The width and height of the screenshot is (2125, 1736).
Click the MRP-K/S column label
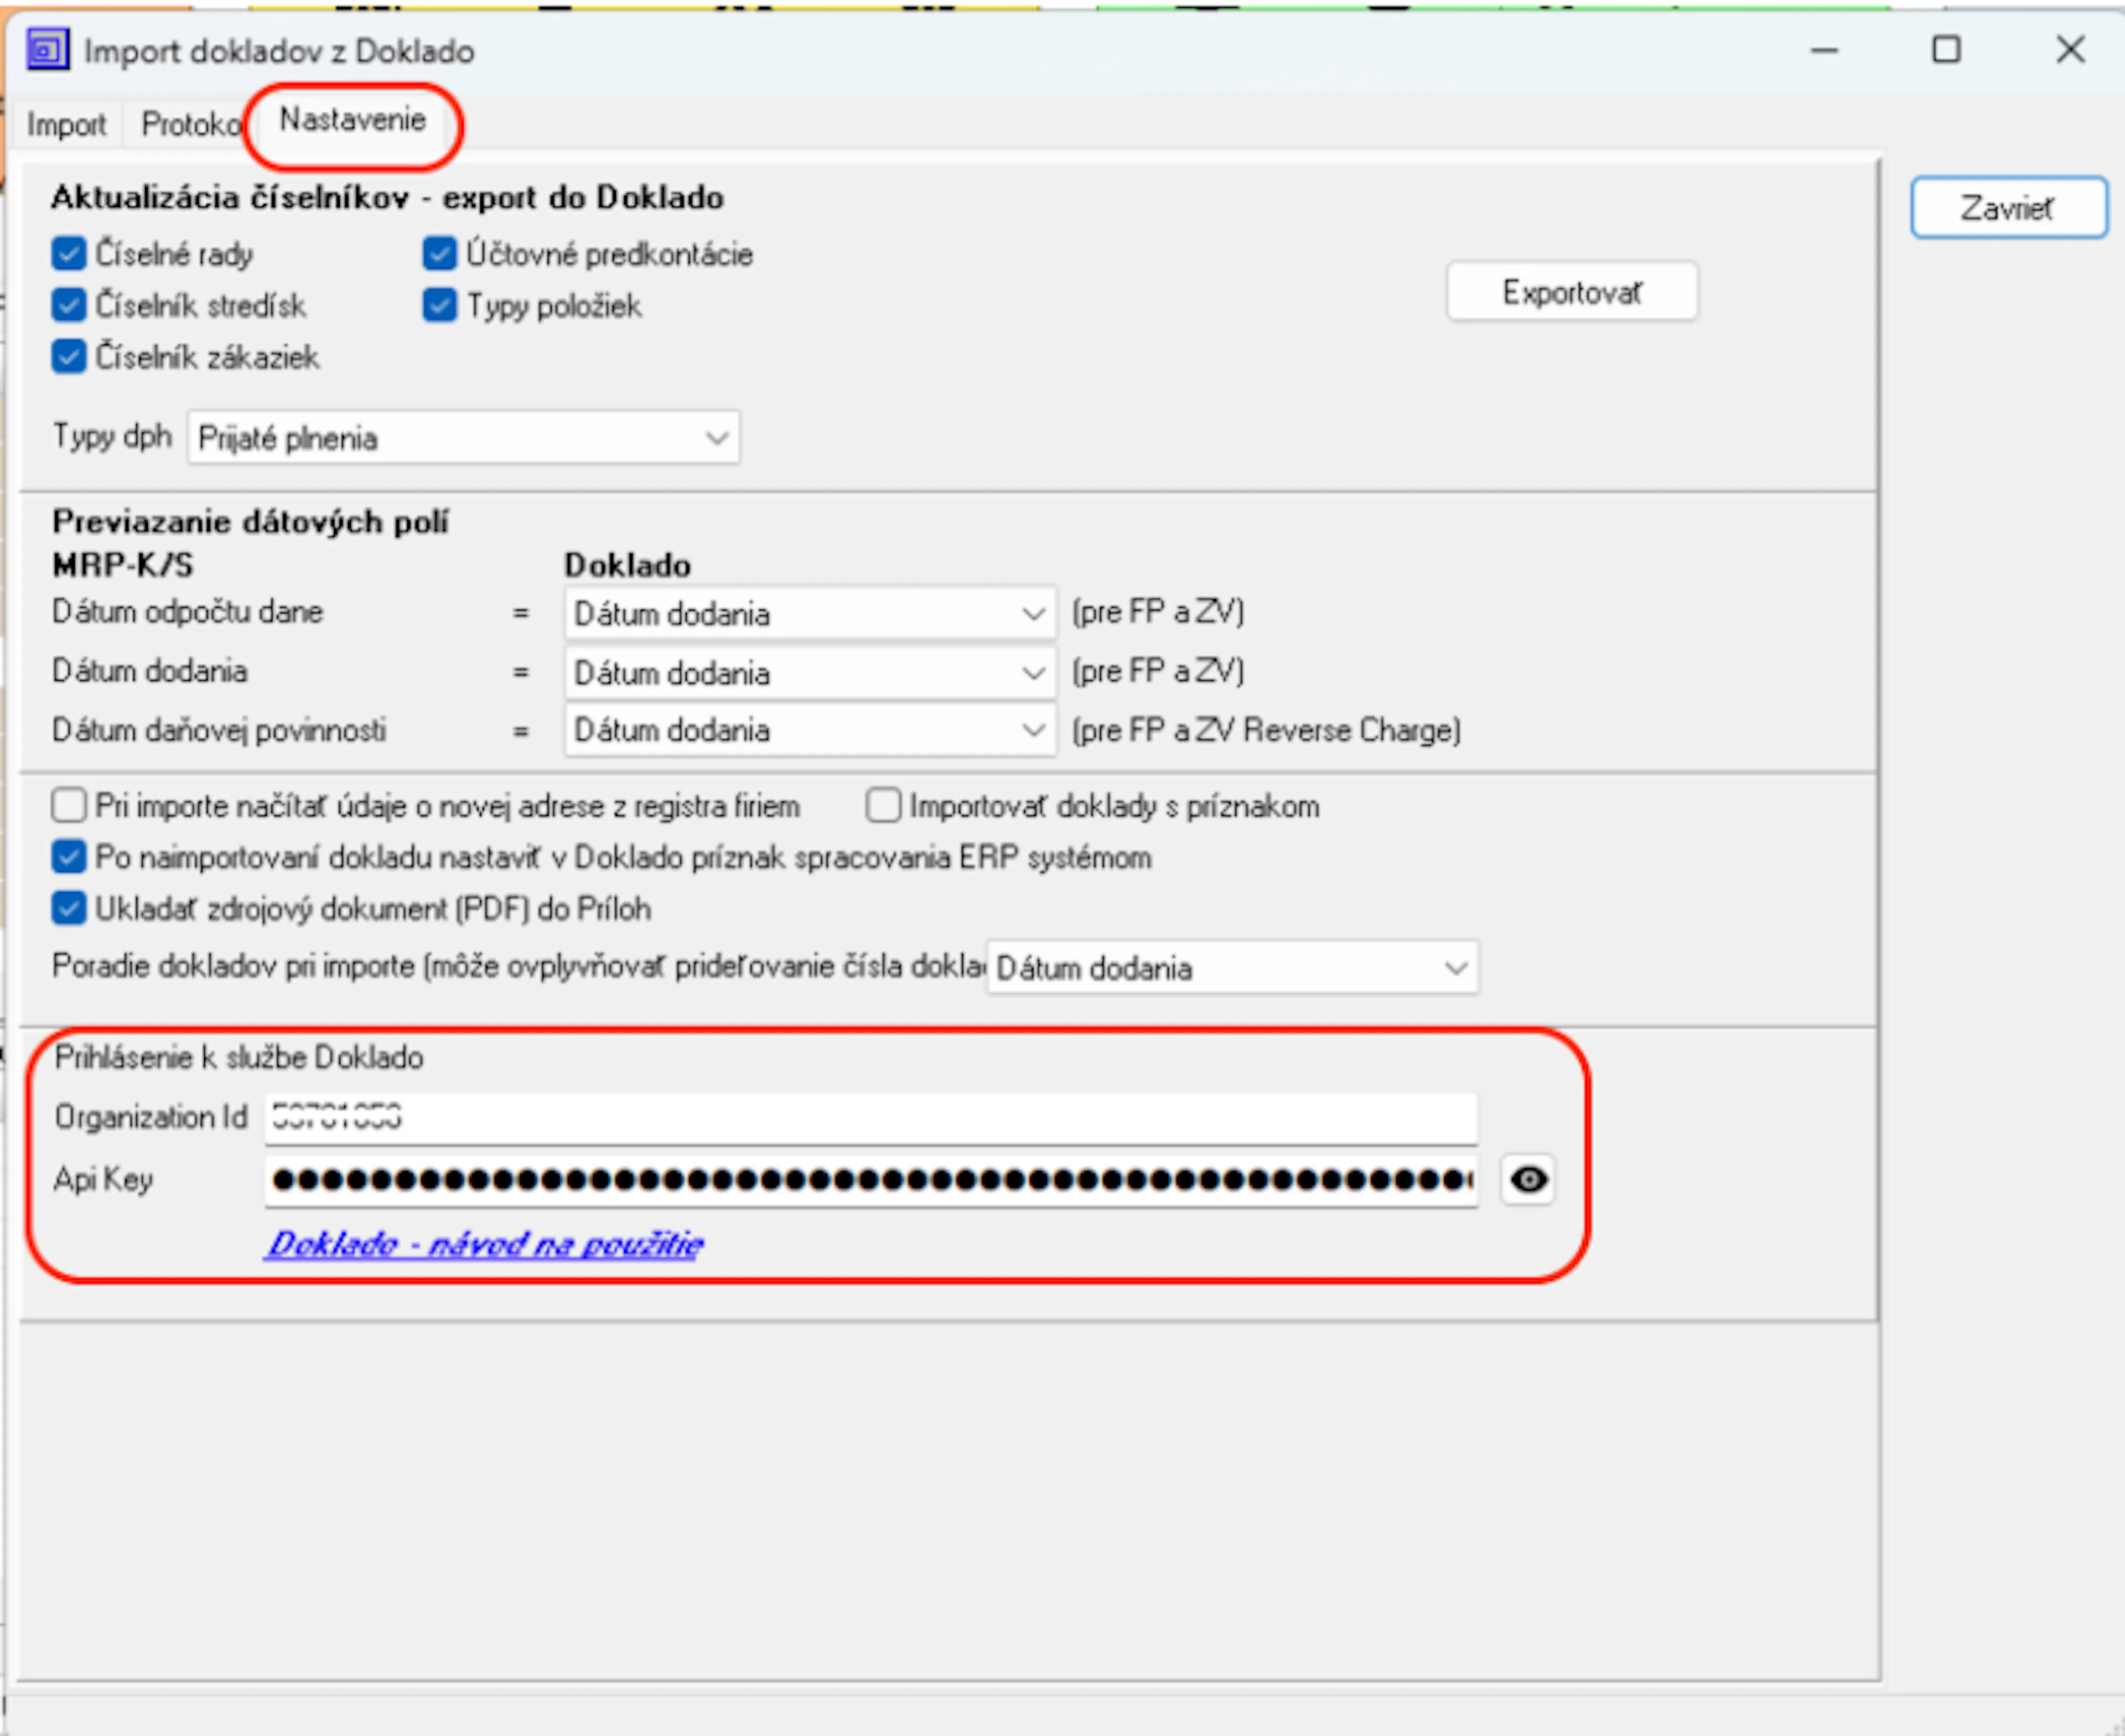[x=123, y=566]
